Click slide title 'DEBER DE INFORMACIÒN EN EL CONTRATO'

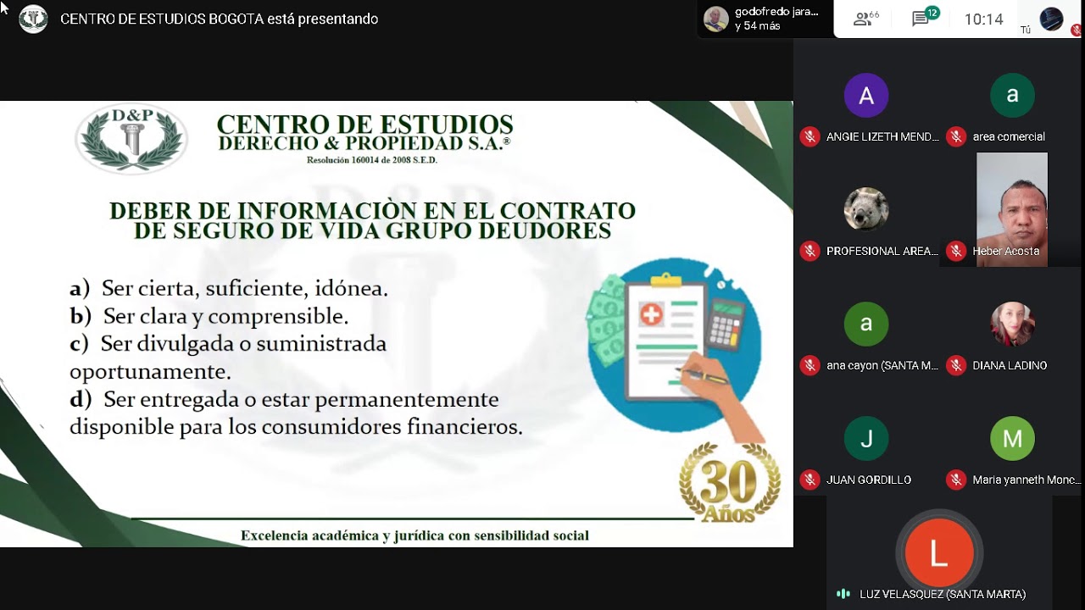tap(372, 210)
